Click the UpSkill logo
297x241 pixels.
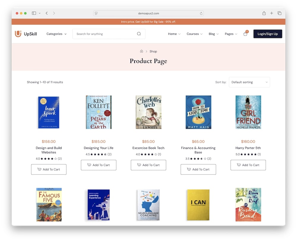click(x=26, y=34)
